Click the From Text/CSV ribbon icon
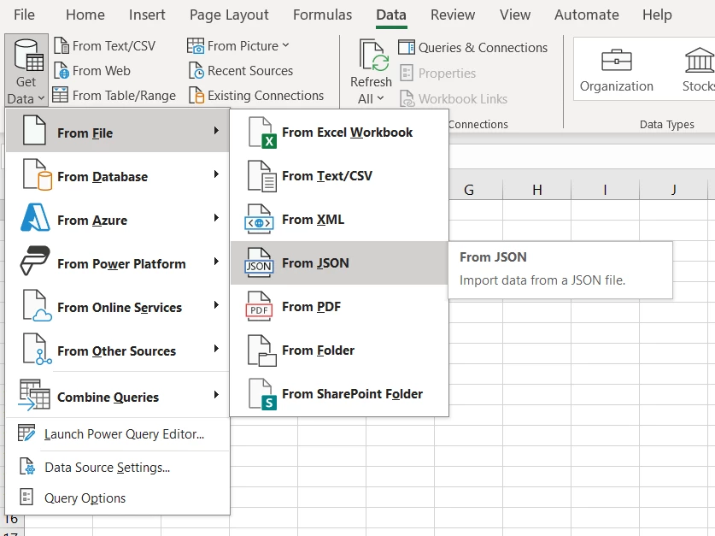715x536 pixels. click(62, 46)
